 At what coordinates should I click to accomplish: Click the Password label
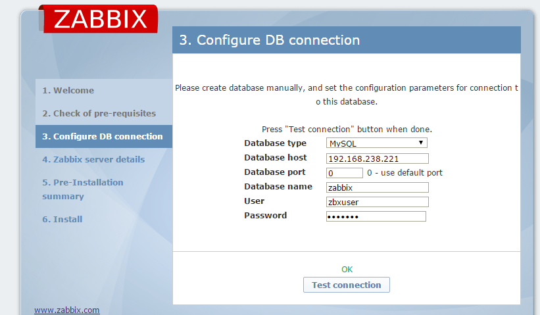point(265,215)
